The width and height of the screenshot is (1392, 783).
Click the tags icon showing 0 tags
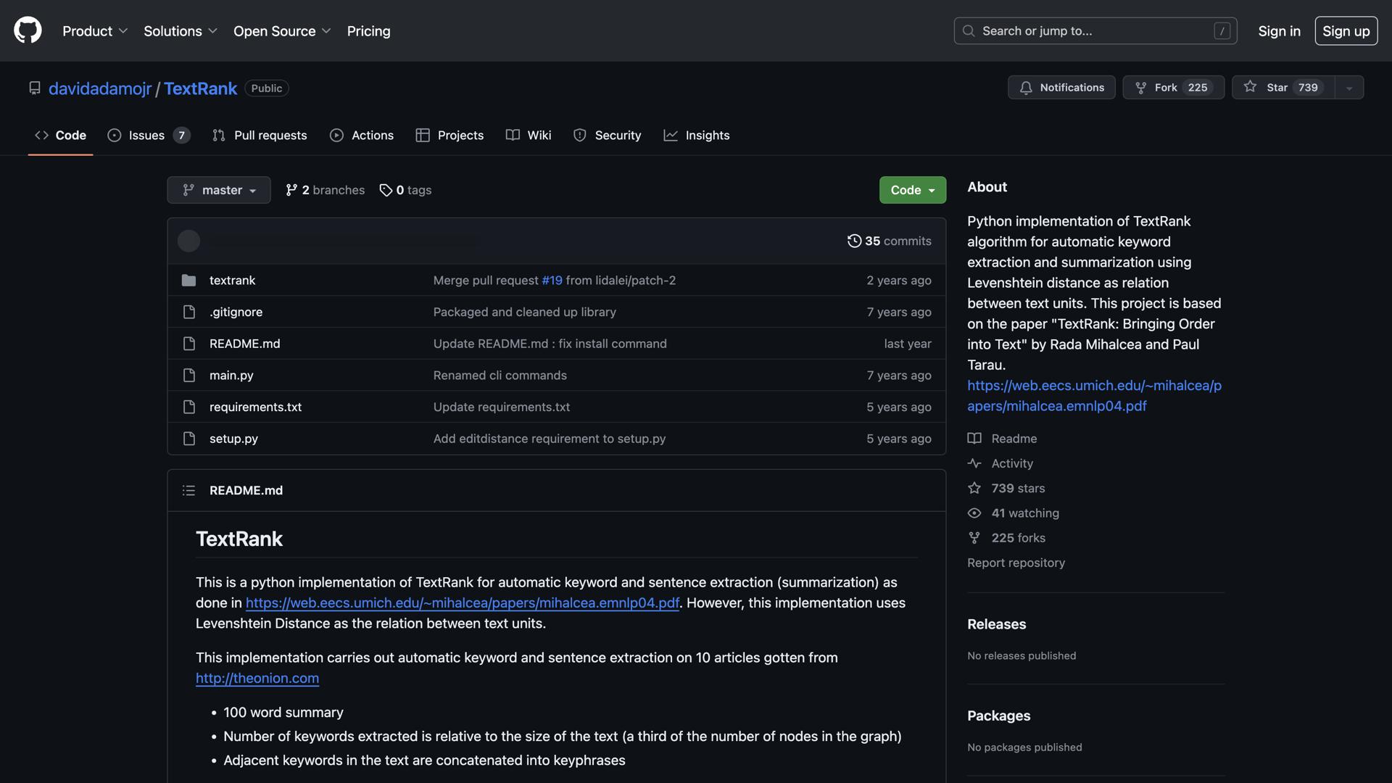pyautogui.click(x=386, y=190)
